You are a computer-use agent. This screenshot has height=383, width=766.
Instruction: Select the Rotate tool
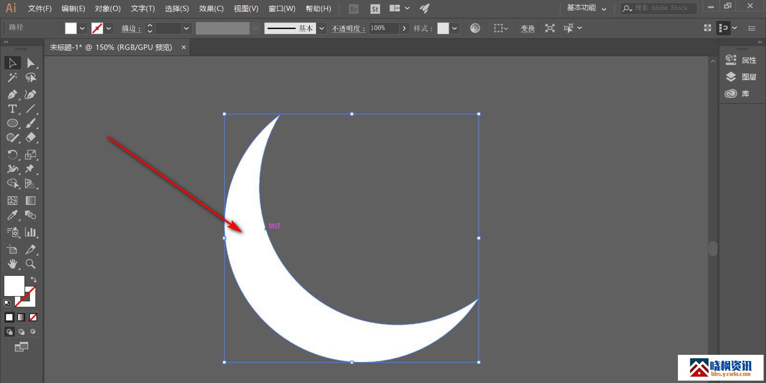click(x=12, y=154)
